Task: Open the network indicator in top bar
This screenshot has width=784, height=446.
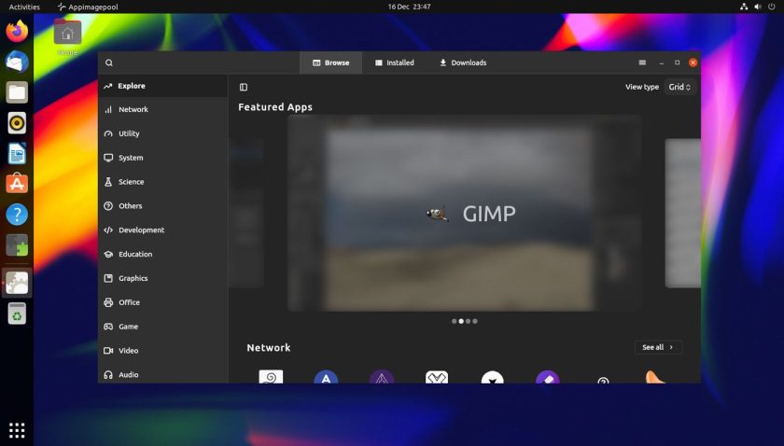Action: 744,7
